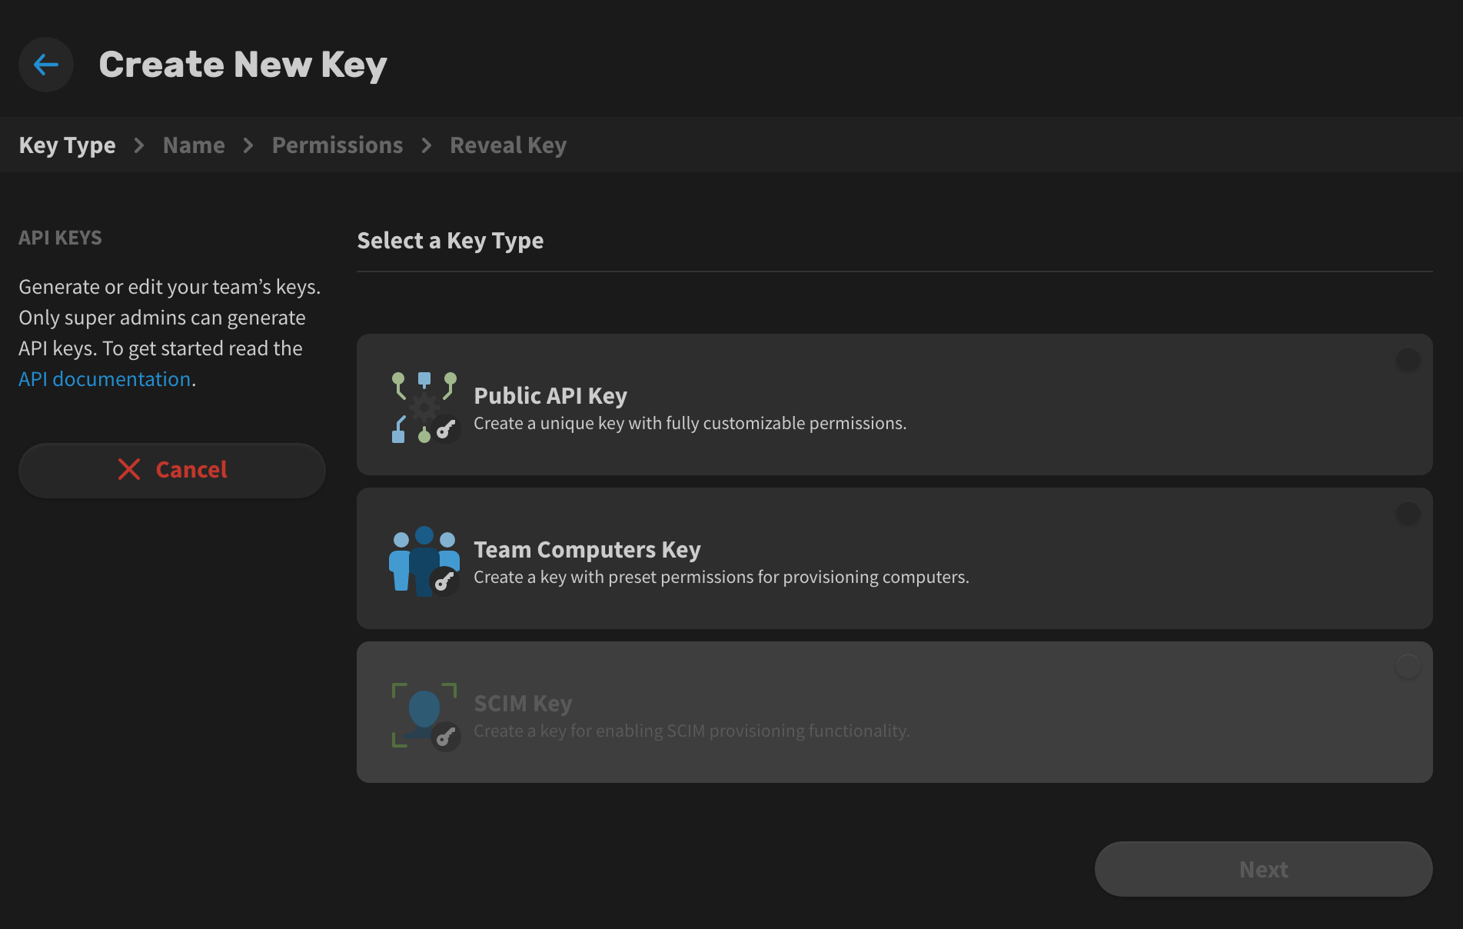Click the chevron after Permissions breadcrumb
The image size is (1463, 929).
[427, 145]
